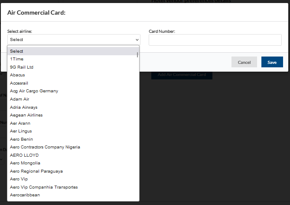The width and height of the screenshot is (290, 205).
Task: Pick Adam Air from the list
Action: coord(73,99)
